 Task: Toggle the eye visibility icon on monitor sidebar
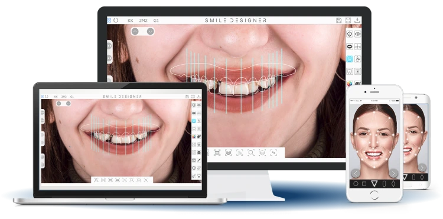point(358,34)
